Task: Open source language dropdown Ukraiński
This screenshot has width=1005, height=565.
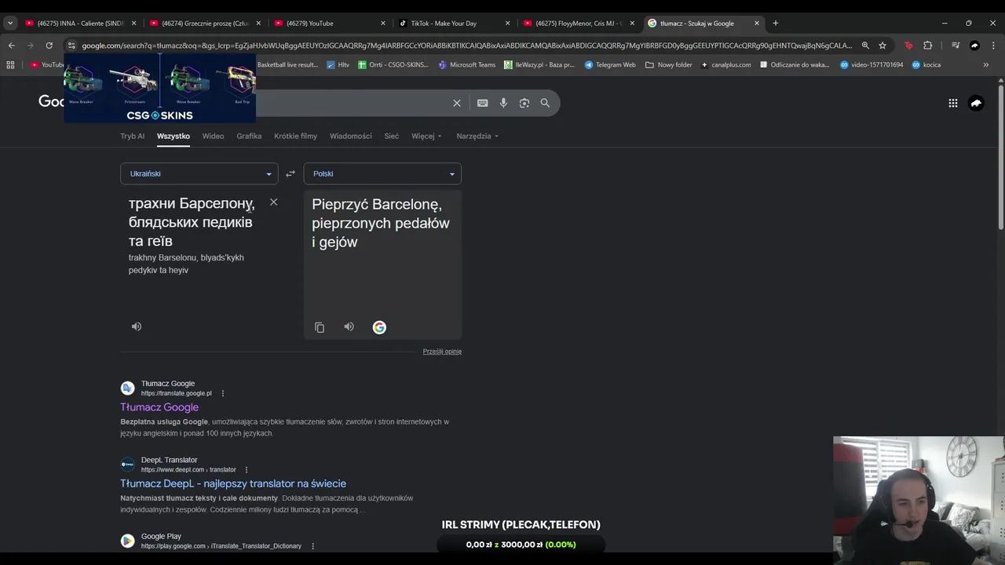Action: (x=199, y=173)
